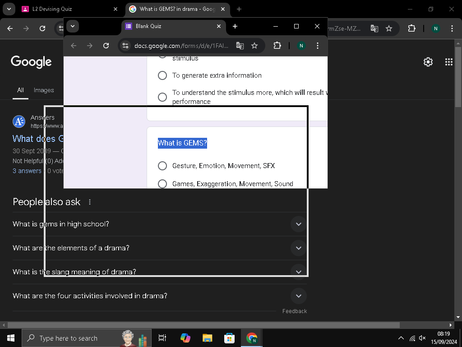
Task: Select To understand the stimulus more option
Action: click(x=162, y=97)
